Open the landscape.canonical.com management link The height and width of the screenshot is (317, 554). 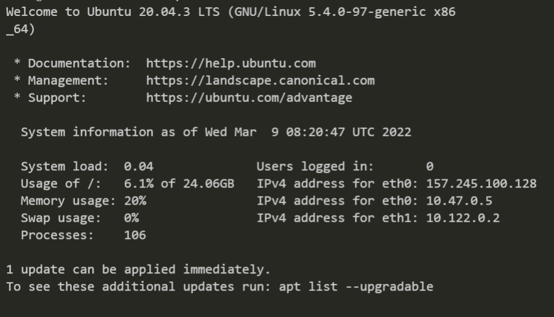260,80
